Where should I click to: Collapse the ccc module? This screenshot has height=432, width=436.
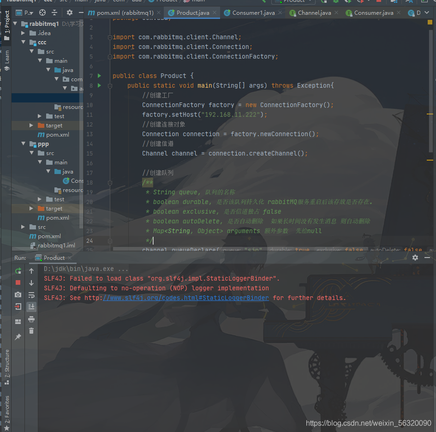pos(24,42)
